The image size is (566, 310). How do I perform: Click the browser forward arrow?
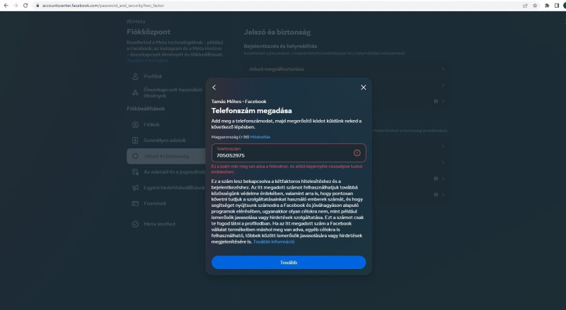pos(16,6)
